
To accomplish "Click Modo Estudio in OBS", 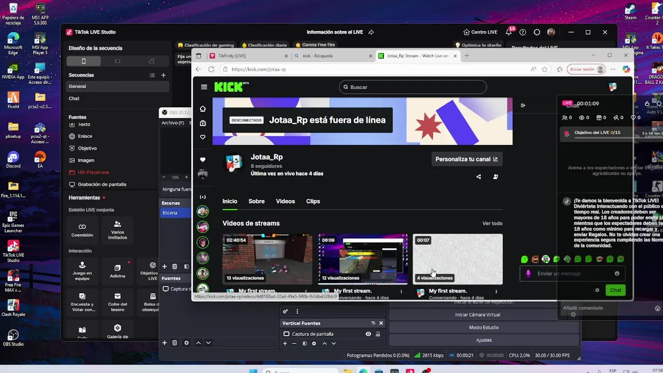I will 484,327.
